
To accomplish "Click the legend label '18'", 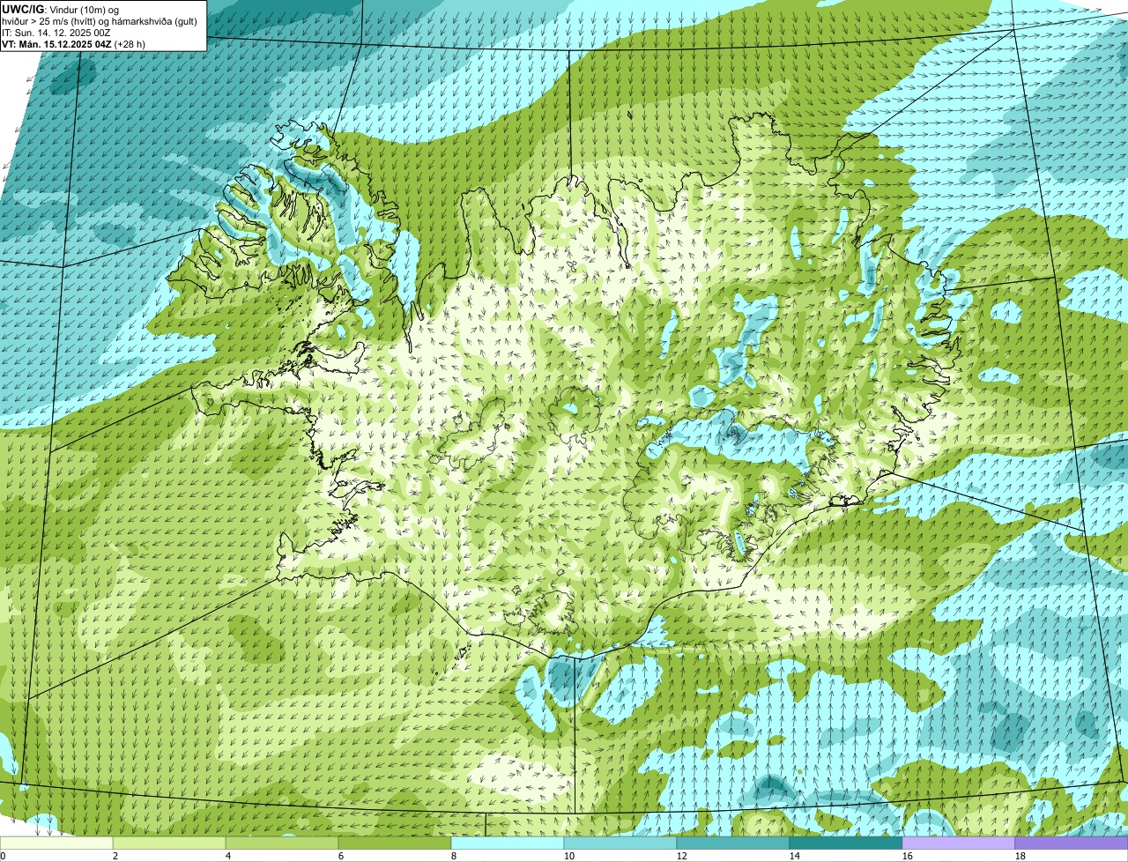I will pyautogui.click(x=1020, y=856).
